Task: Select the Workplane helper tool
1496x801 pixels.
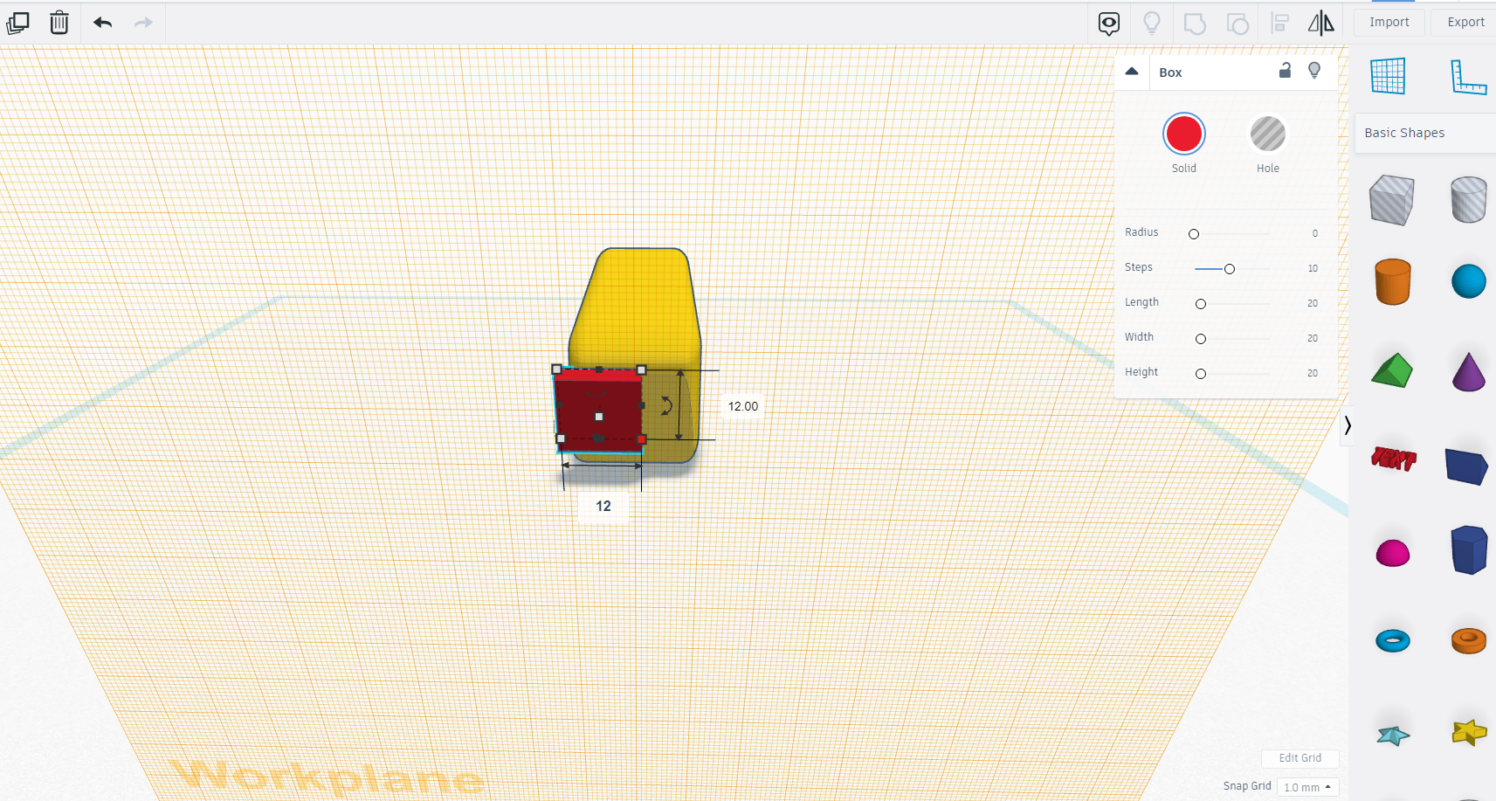Action: [1388, 76]
